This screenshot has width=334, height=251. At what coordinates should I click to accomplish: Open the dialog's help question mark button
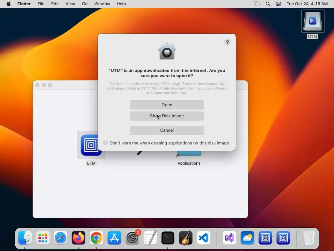coord(227,42)
